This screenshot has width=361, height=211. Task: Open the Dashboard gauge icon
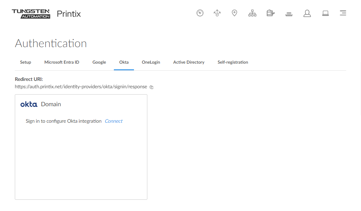click(200, 13)
